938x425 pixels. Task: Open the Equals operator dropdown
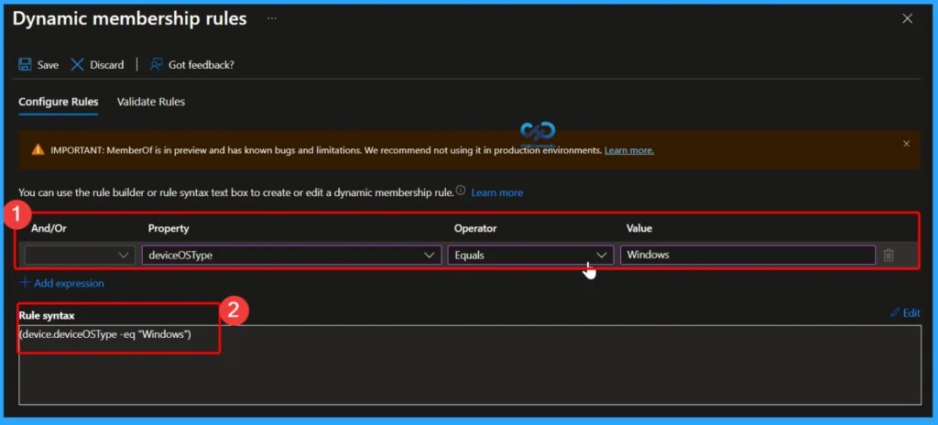coord(530,255)
